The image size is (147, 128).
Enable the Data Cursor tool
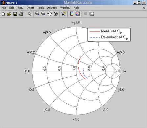(x=63, y=14)
